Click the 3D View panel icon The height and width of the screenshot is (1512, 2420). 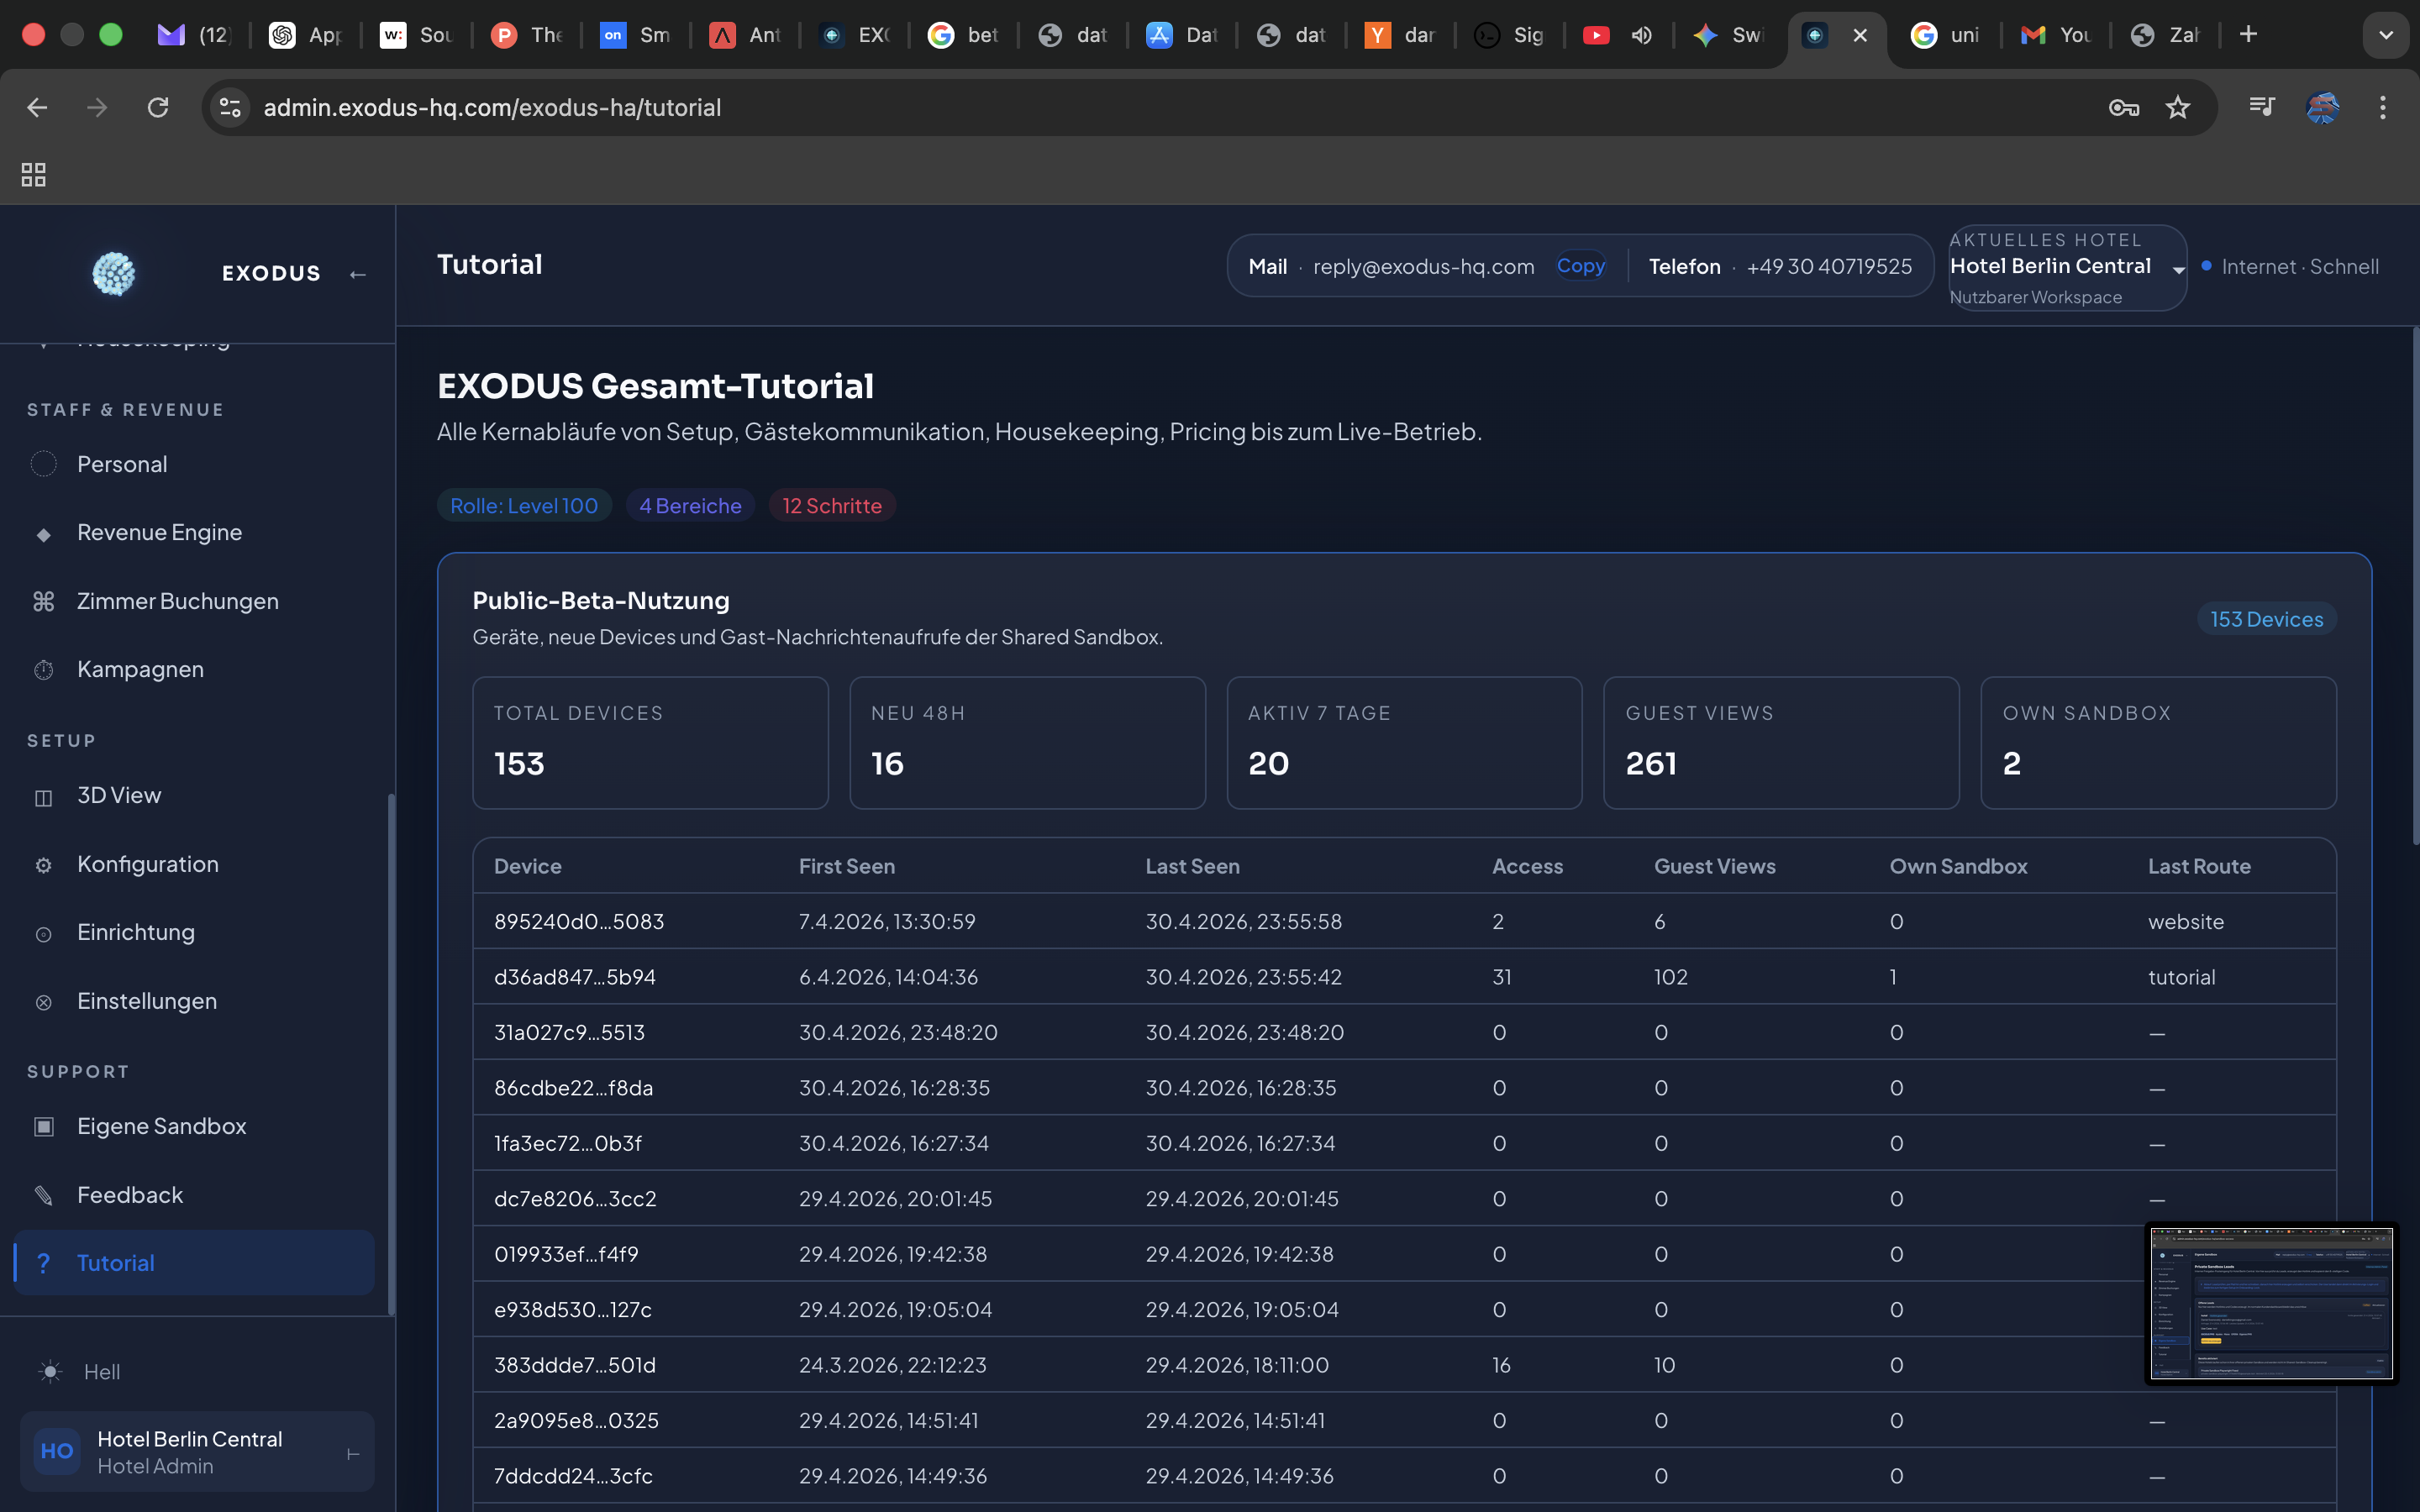click(x=44, y=797)
